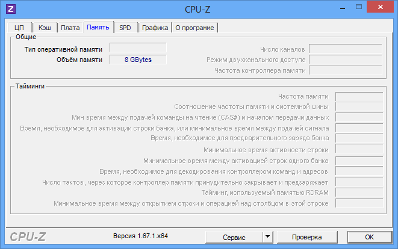Click the Соотношение частоты памяти field

tap(359, 106)
